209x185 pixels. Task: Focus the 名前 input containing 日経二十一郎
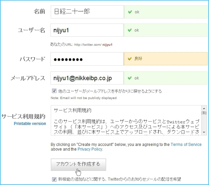click(x=87, y=12)
